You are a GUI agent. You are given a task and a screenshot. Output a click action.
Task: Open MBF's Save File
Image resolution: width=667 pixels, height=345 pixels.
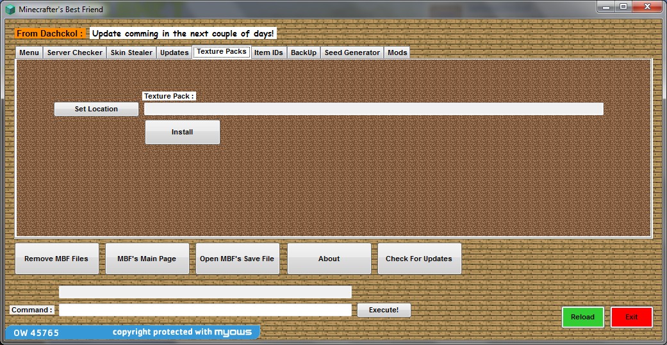click(x=237, y=259)
